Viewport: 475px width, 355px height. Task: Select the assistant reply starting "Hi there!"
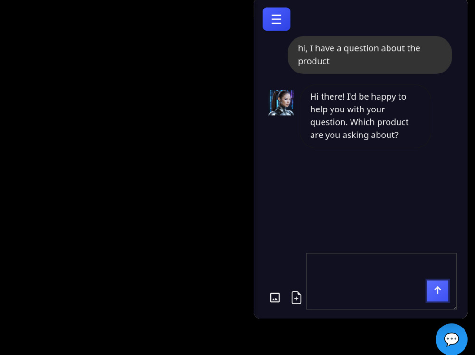pos(365,116)
